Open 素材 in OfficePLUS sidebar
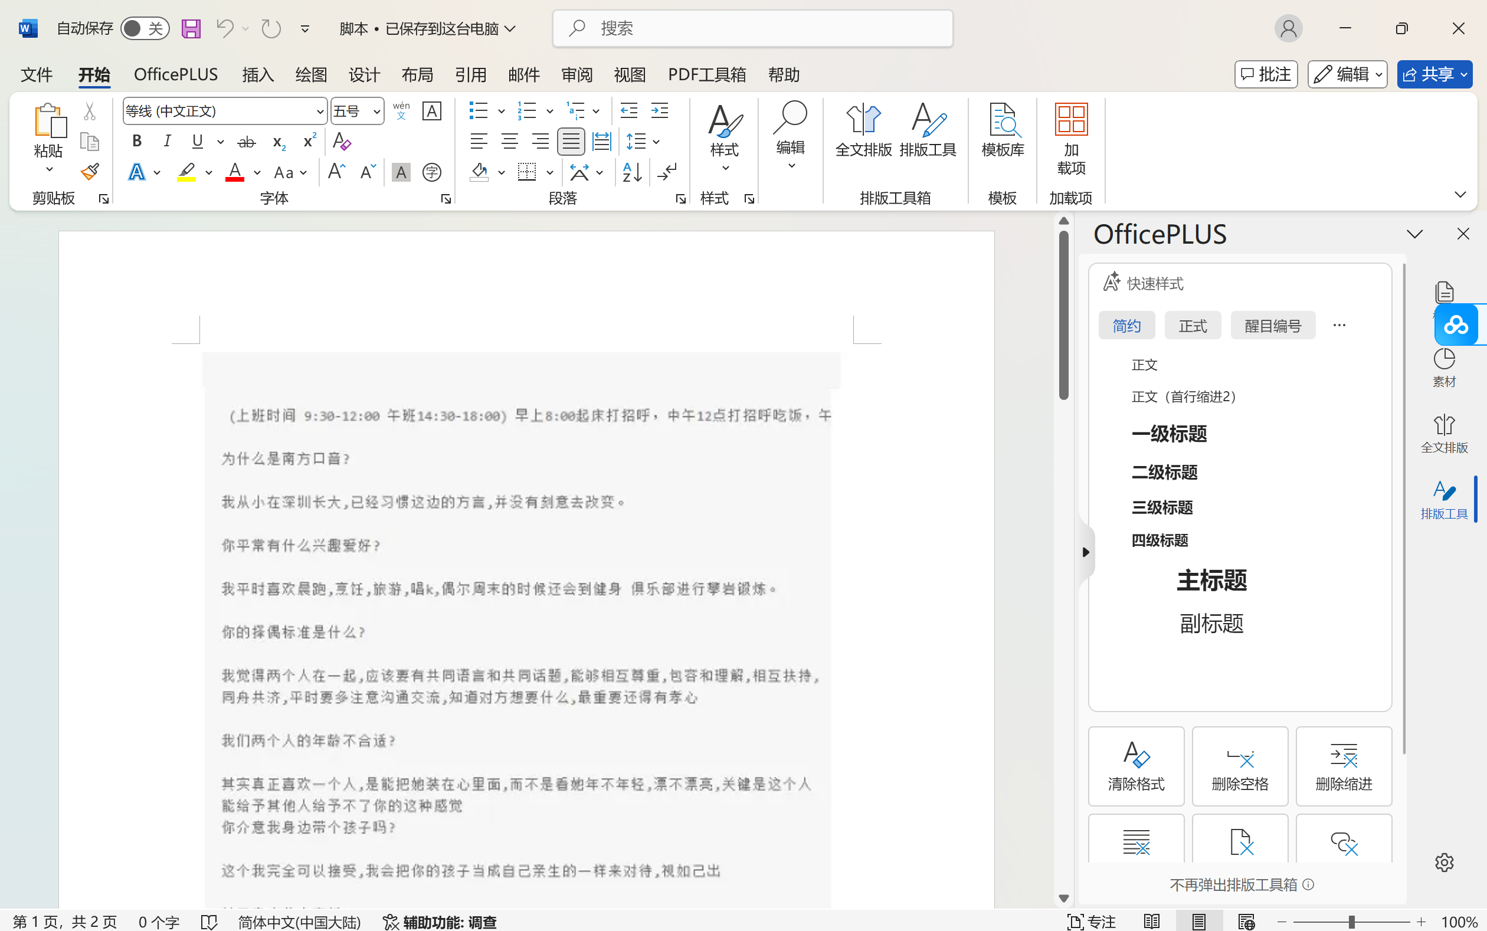 [x=1444, y=368]
